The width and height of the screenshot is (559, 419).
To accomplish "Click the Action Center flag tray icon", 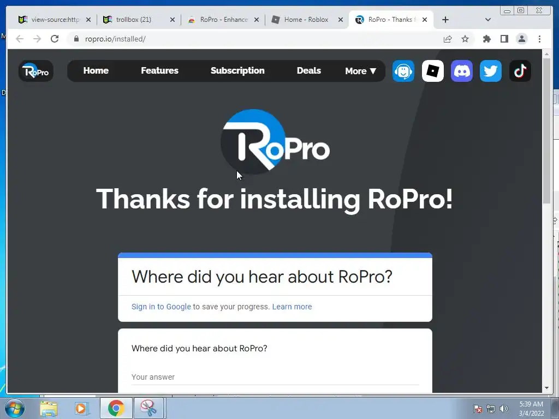I will click(478, 409).
